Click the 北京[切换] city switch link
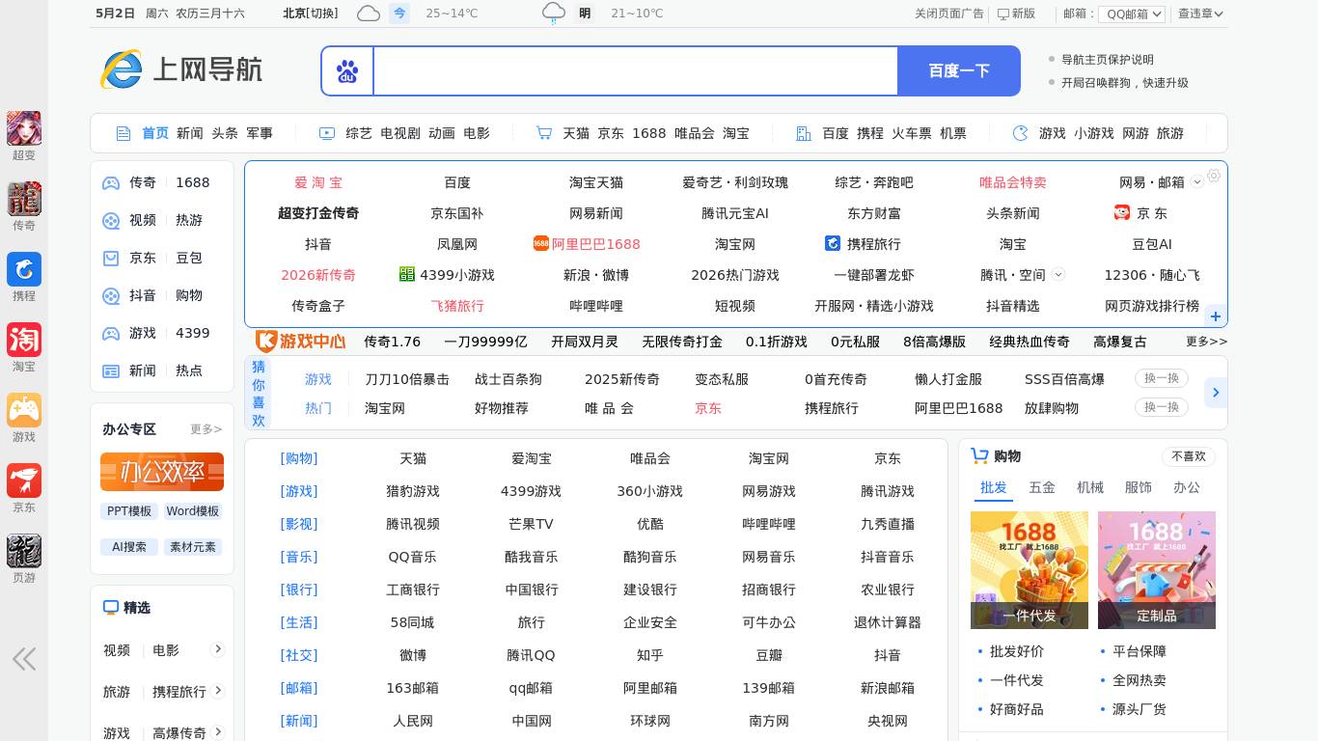1318x741 pixels. tap(311, 14)
